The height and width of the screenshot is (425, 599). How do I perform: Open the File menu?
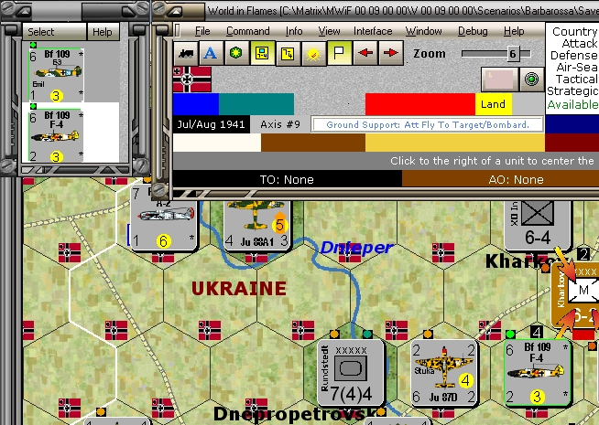[202, 31]
